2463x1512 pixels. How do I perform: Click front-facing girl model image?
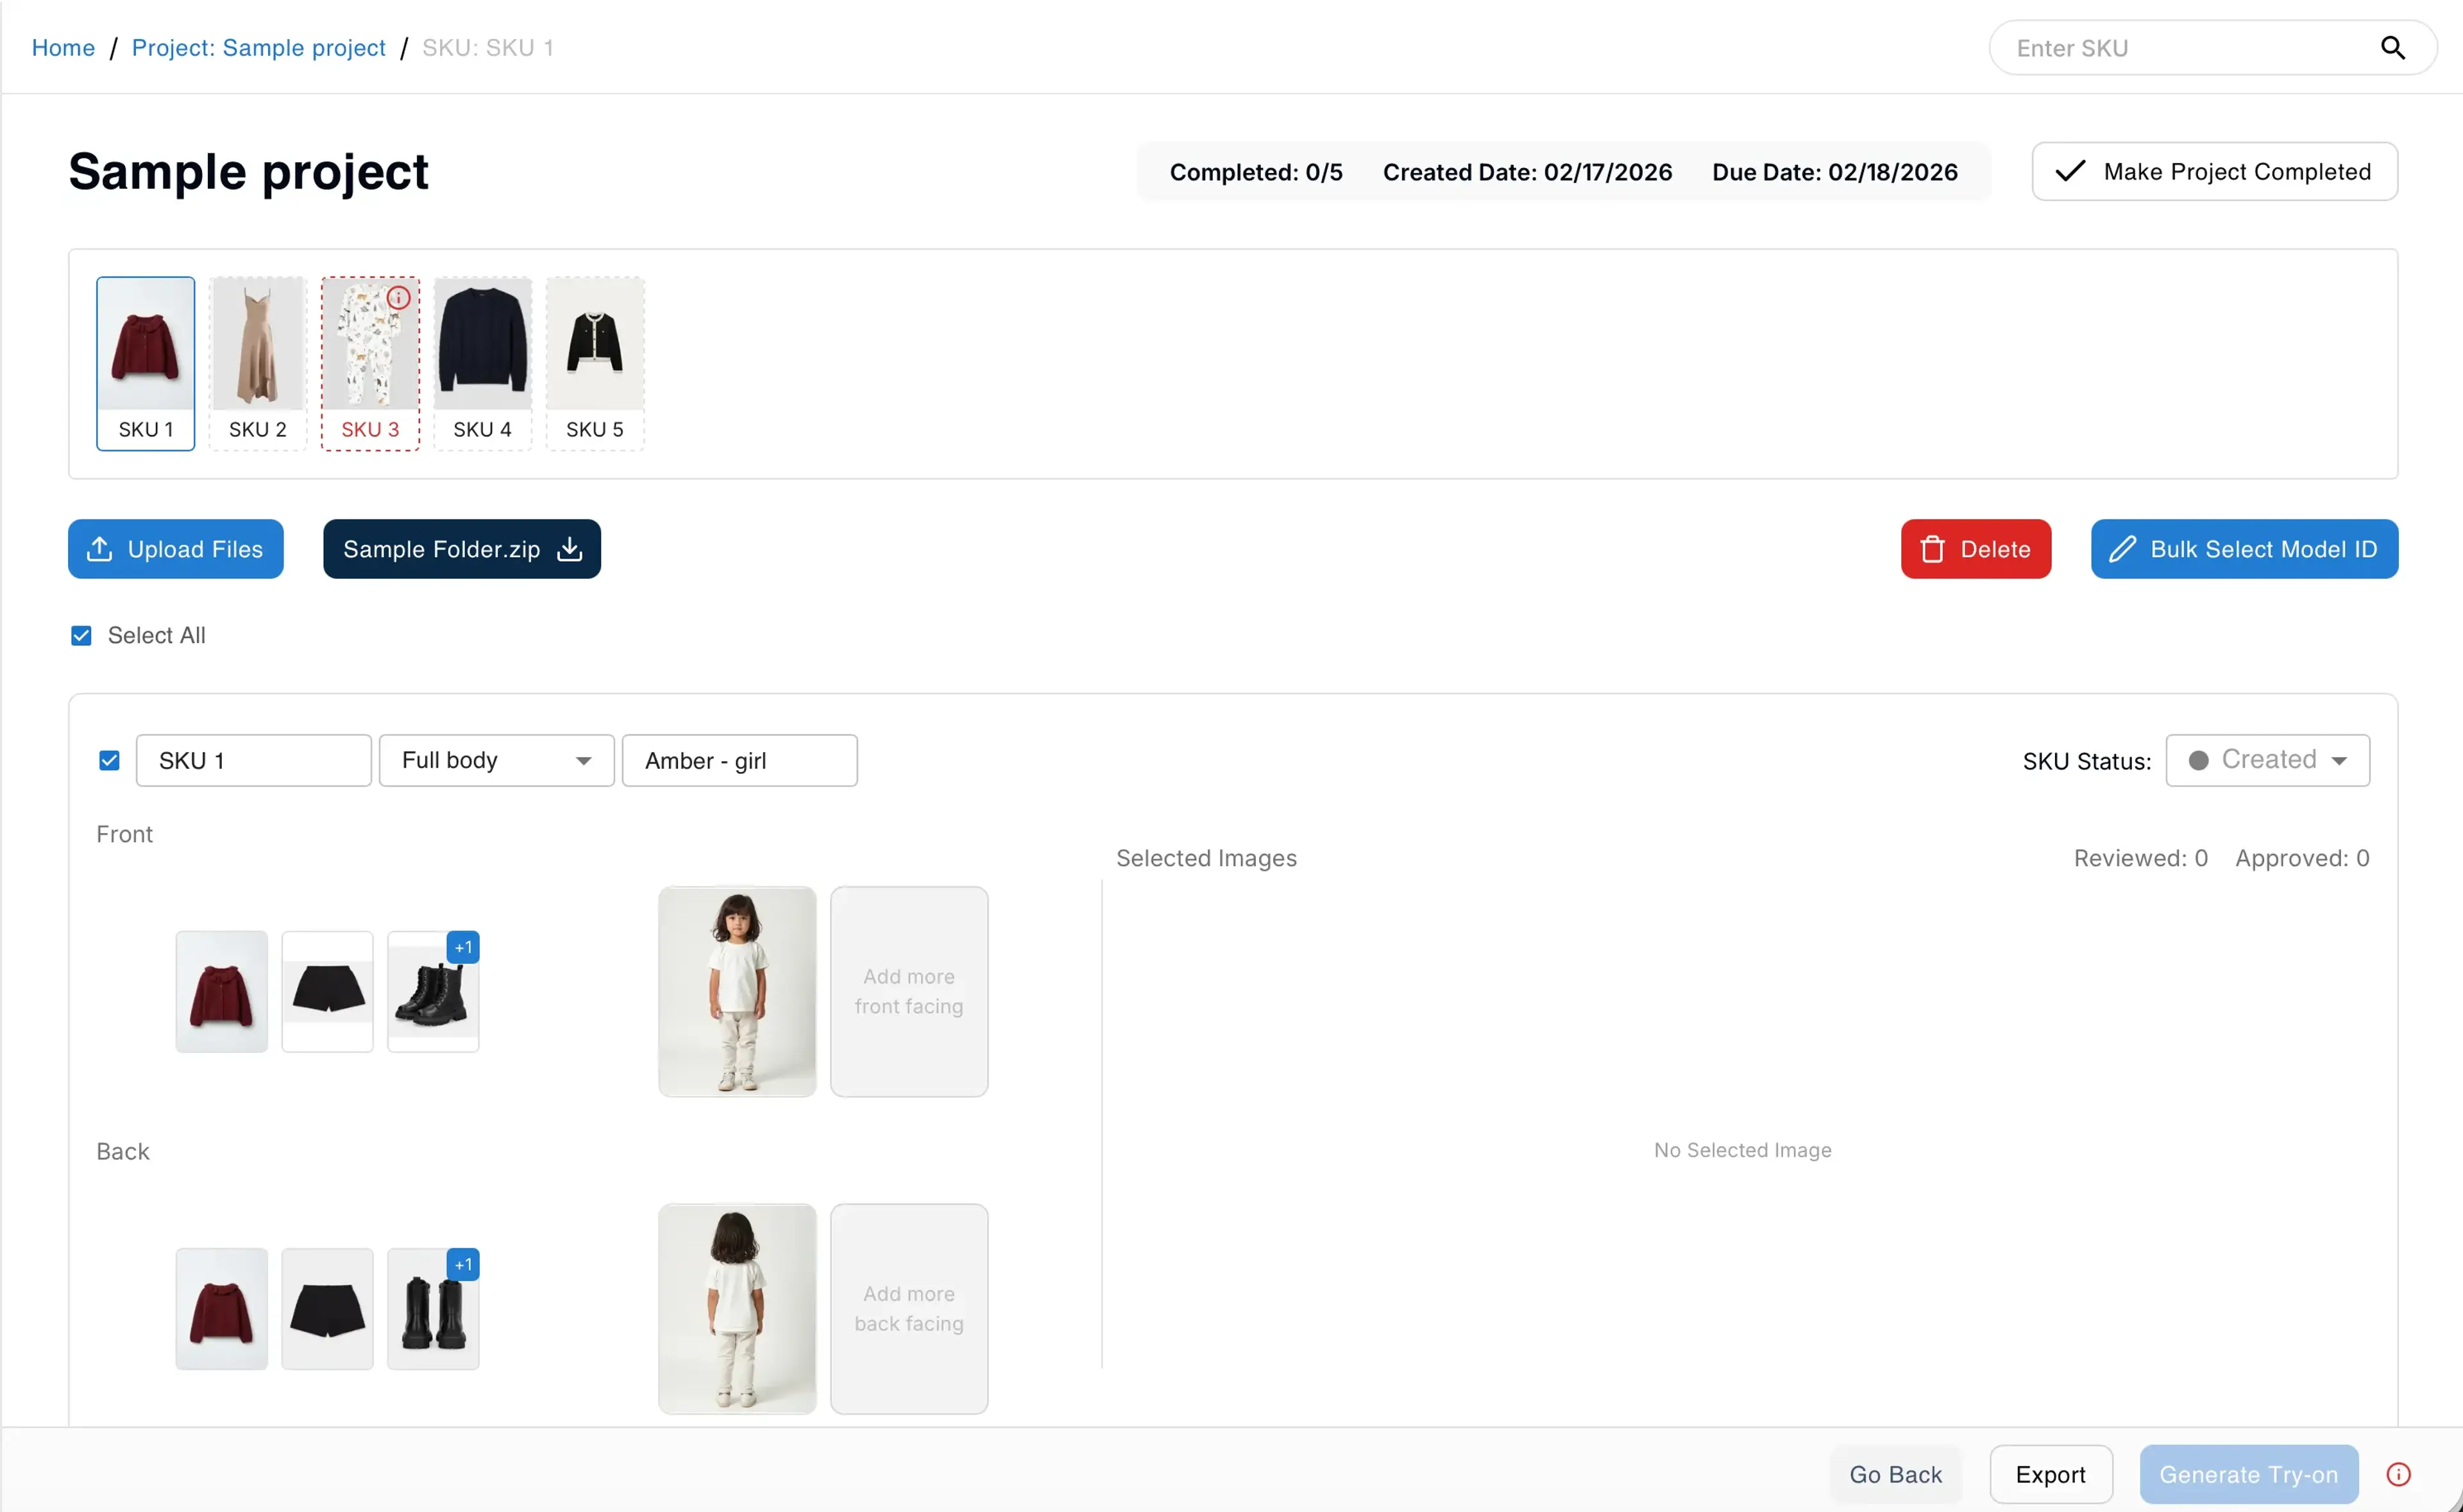(737, 991)
